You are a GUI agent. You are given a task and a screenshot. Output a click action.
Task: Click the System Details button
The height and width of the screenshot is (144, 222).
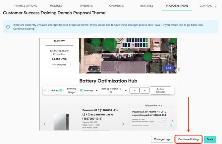click(59, 65)
